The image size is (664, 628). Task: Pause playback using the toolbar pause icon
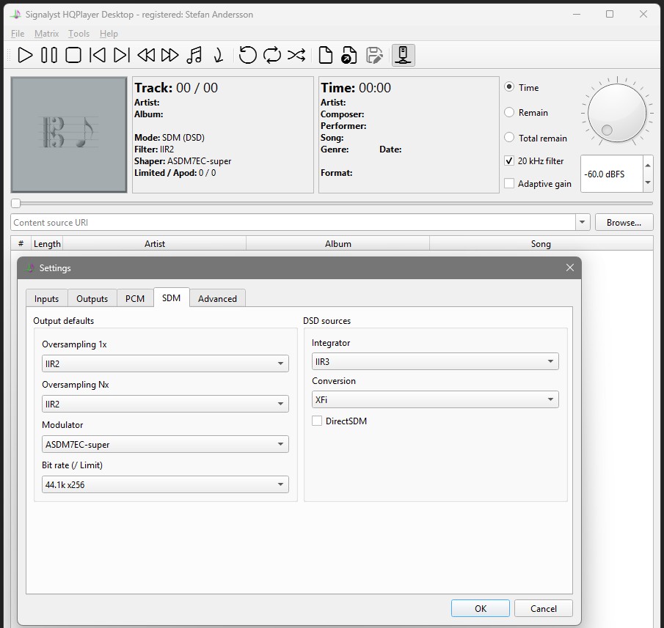tap(48, 55)
